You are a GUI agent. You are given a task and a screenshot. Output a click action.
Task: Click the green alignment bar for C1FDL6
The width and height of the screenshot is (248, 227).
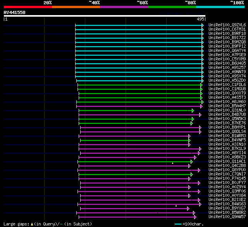pos(140,85)
